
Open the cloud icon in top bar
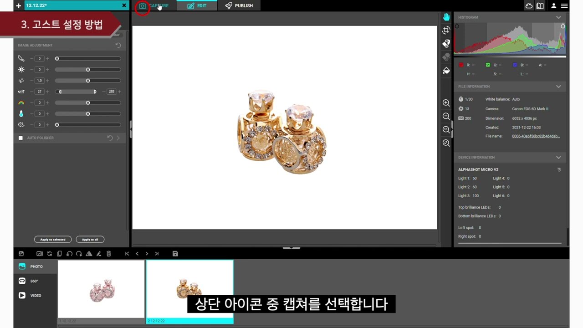tap(529, 5)
